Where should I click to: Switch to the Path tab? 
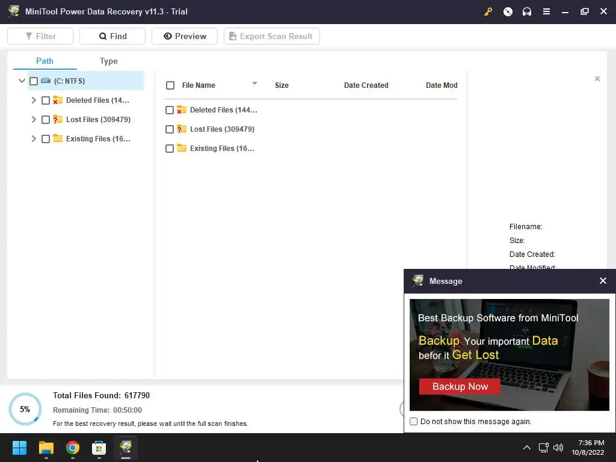click(x=45, y=61)
